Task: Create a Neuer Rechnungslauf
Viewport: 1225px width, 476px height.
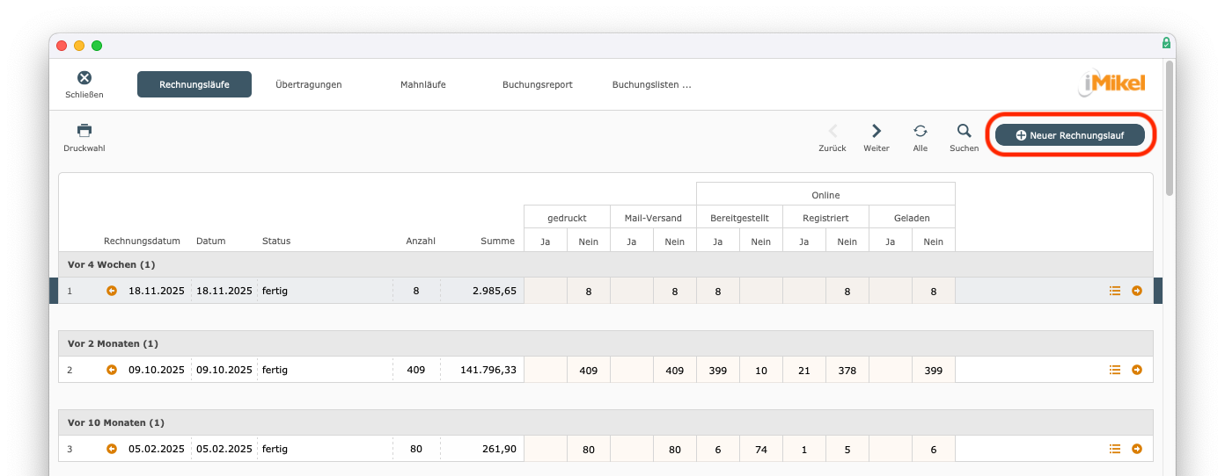Action: click(1069, 135)
